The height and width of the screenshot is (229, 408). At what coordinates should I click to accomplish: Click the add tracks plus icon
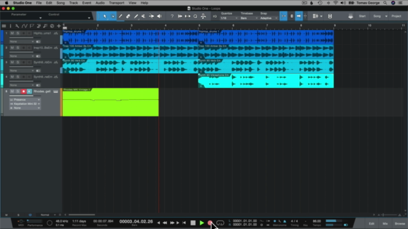point(59,26)
